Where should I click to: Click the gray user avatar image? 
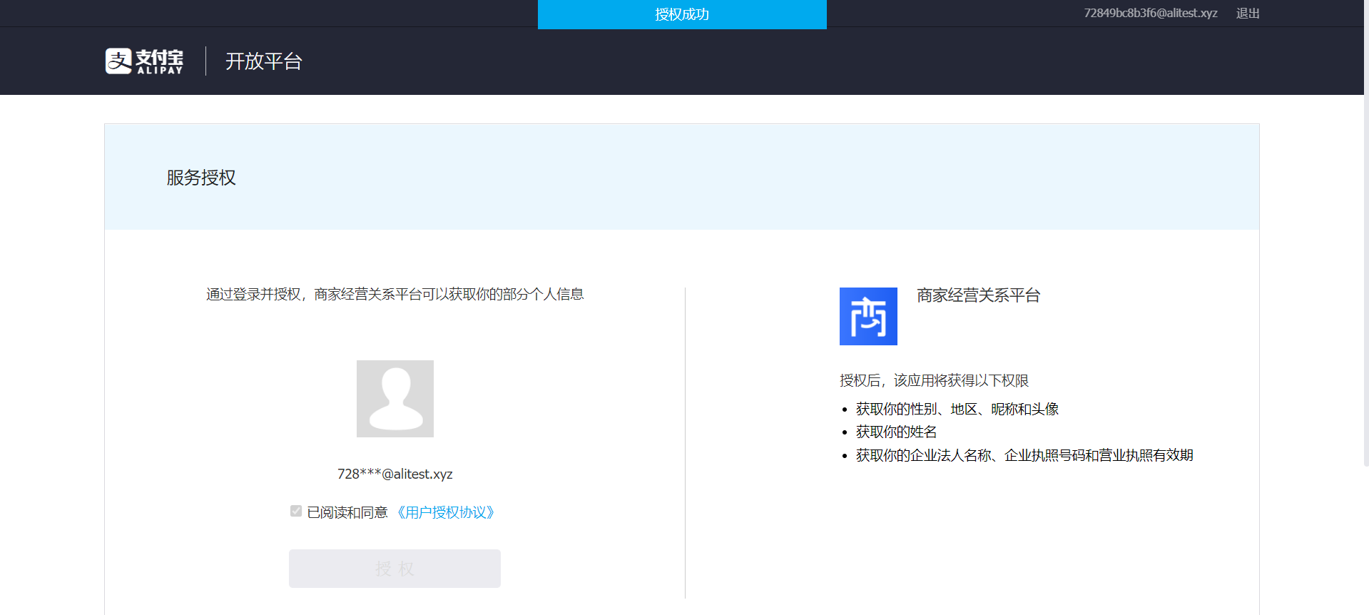(x=395, y=399)
